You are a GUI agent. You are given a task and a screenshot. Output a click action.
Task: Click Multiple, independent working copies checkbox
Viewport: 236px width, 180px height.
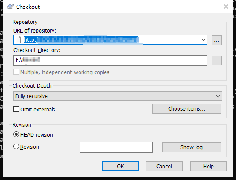point(16,72)
